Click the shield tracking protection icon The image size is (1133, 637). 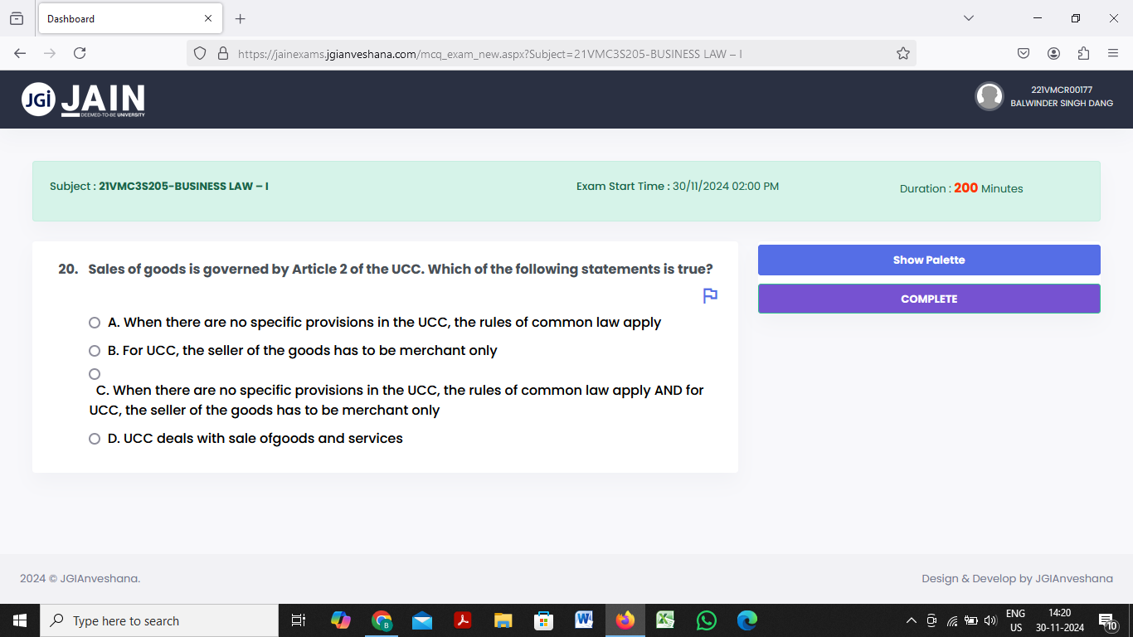click(199, 52)
